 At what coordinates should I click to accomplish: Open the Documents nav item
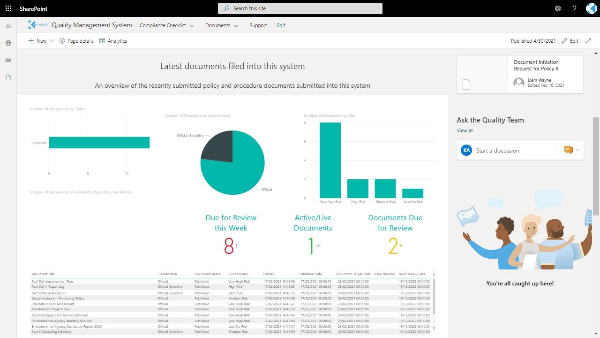[217, 25]
